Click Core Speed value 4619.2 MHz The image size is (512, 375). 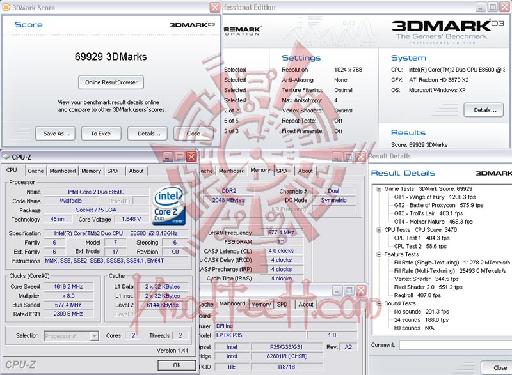(x=68, y=286)
